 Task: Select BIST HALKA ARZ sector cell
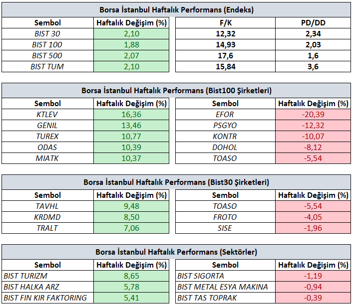point(47,287)
